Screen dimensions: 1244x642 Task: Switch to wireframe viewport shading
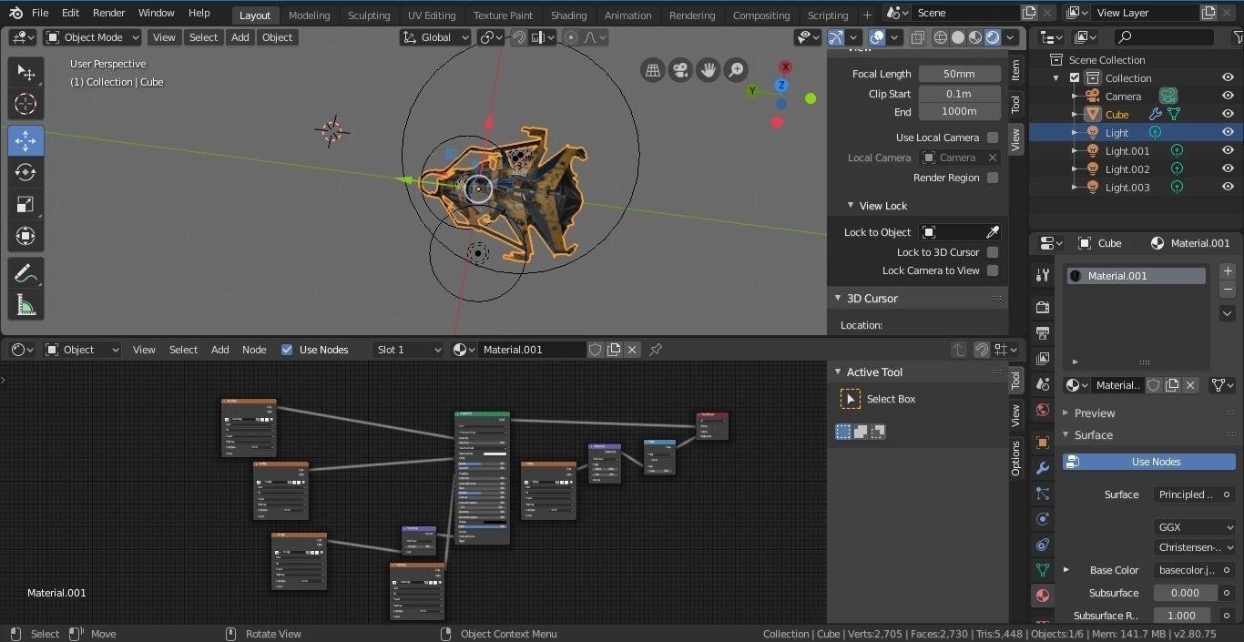(941, 37)
